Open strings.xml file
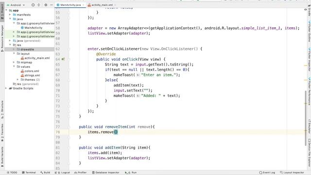This screenshot has height=175, width=311. (32, 75)
